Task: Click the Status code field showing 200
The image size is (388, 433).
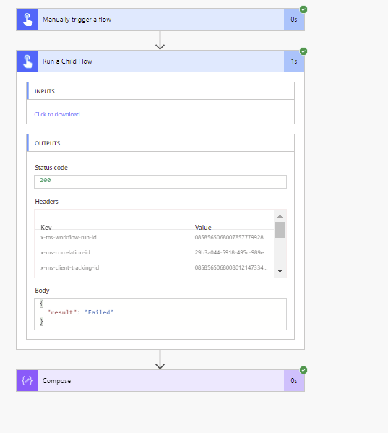Action: tap(160, 181)
